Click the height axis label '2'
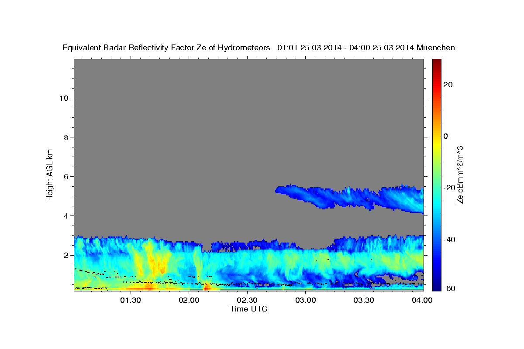Image resolution: width=524 pixels, height=349 pixels. coord(65,255)
